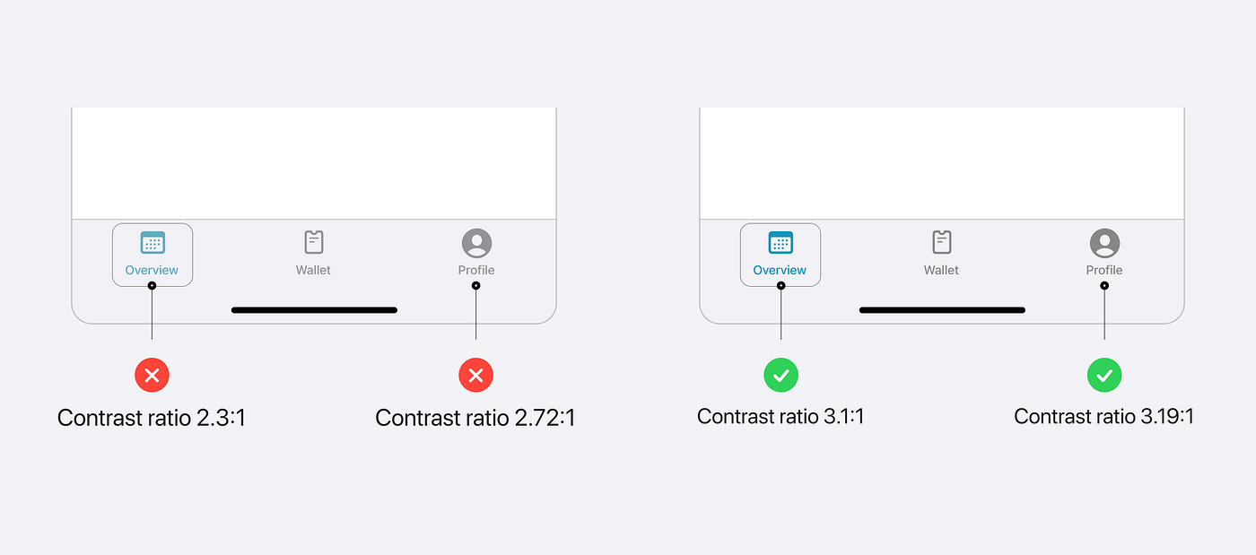Click the 'Contrast ratio 3.19:1' caption
Image resolution: width=1256 pixels, height=555 pixels.
(1104, 417)
